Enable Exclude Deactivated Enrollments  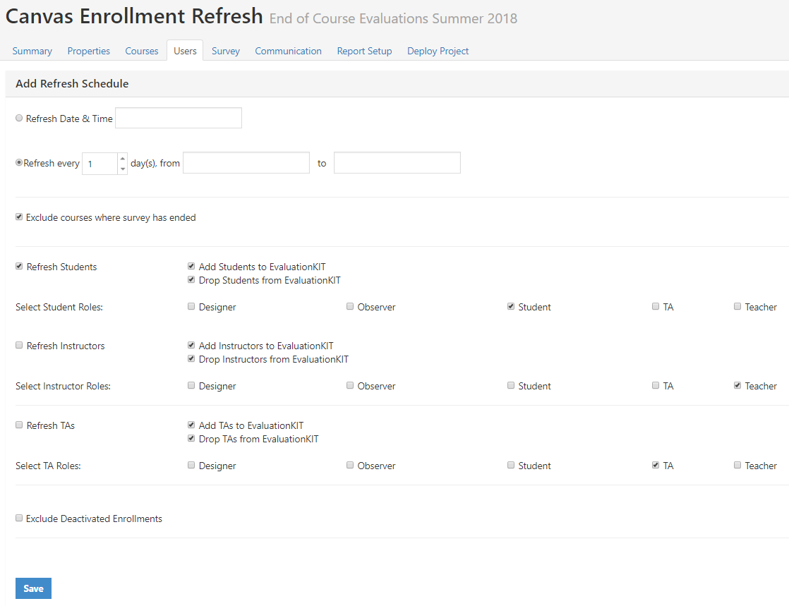coord(19,518)
